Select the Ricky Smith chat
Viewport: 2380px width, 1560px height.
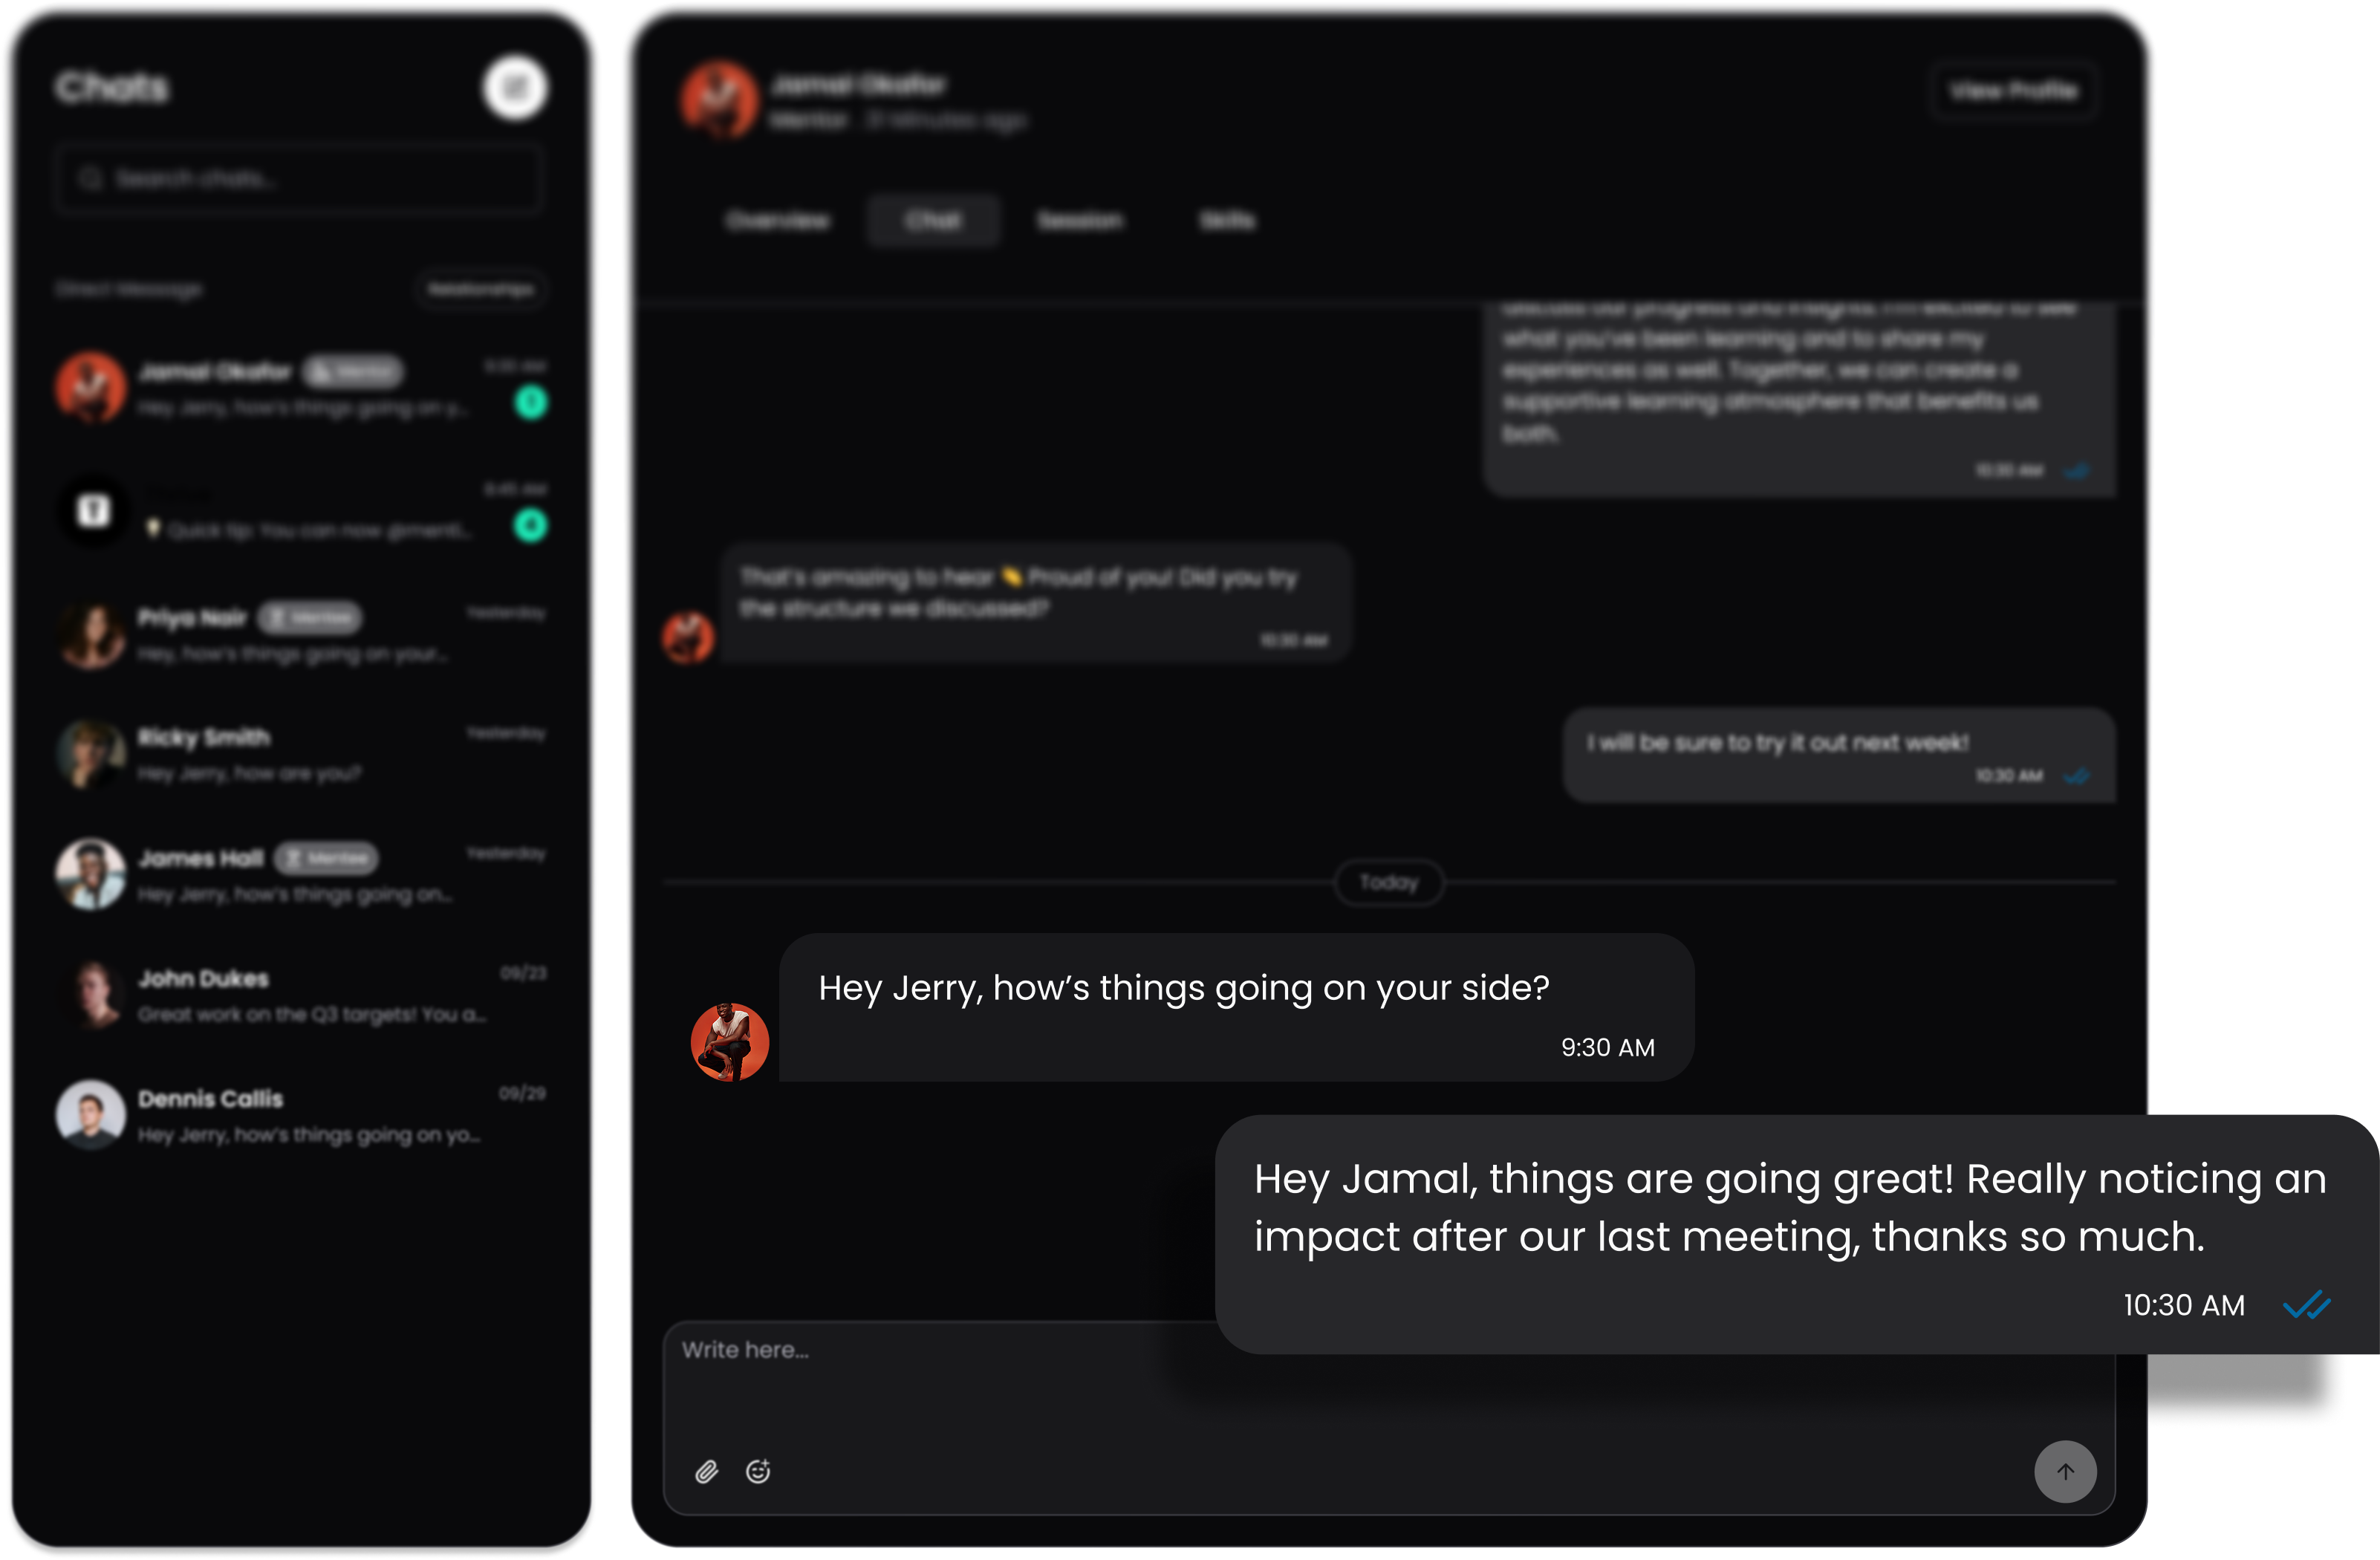[300, 754]
